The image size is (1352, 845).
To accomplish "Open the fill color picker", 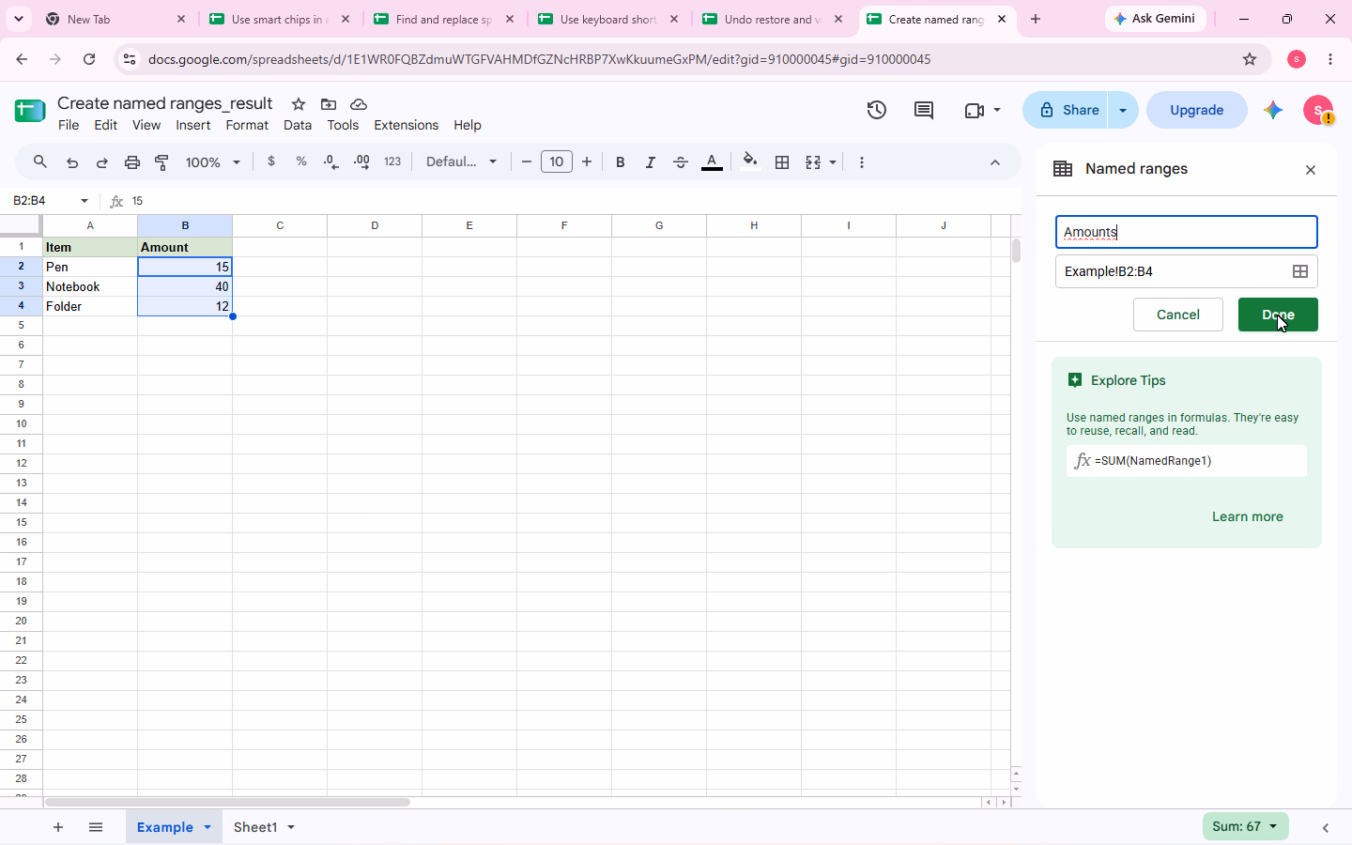I will point(749,161).
